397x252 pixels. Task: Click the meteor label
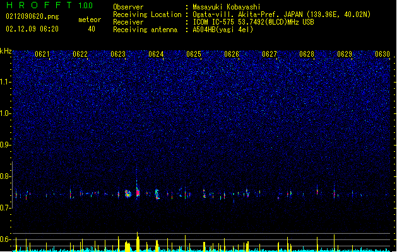pyautogui.click(x=90, y=20)
